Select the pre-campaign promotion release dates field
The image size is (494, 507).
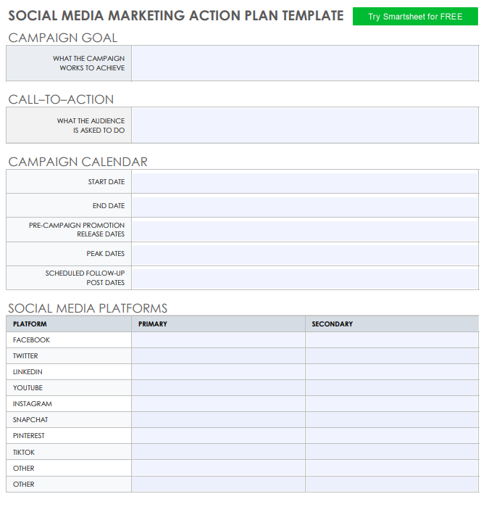pyautogui.click(x=304, y=230)
